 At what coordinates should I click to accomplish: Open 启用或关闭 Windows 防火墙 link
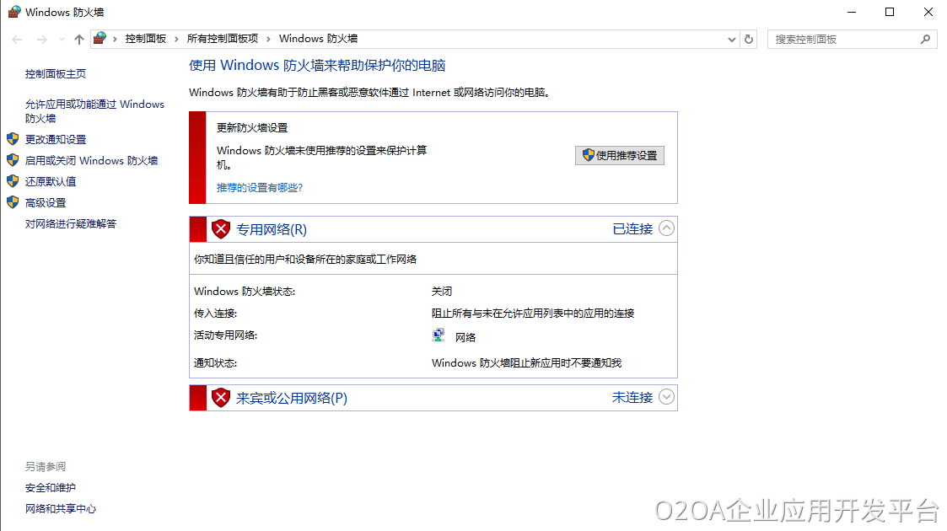91,160
